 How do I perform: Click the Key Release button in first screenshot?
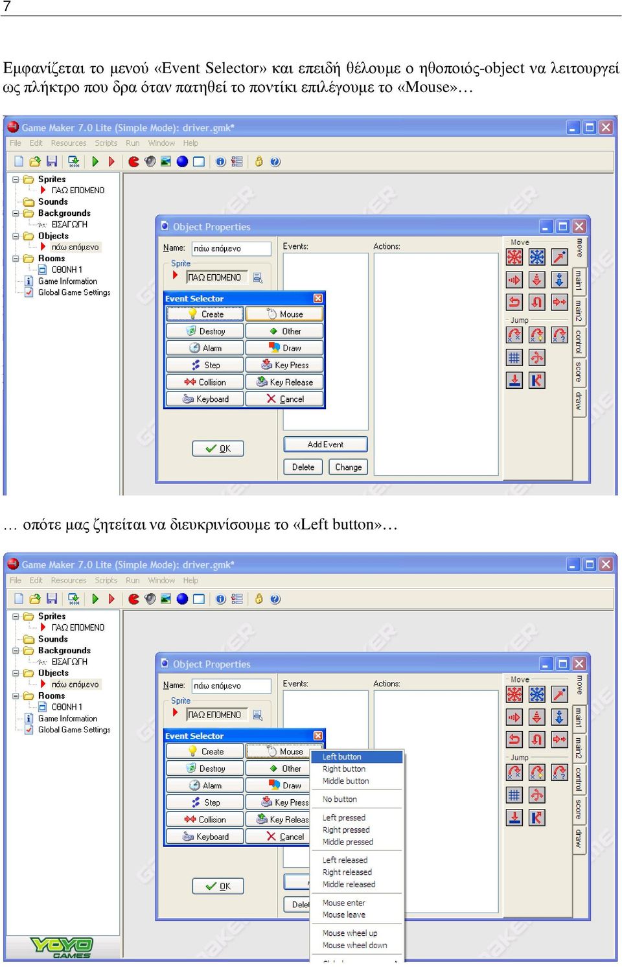284,382
